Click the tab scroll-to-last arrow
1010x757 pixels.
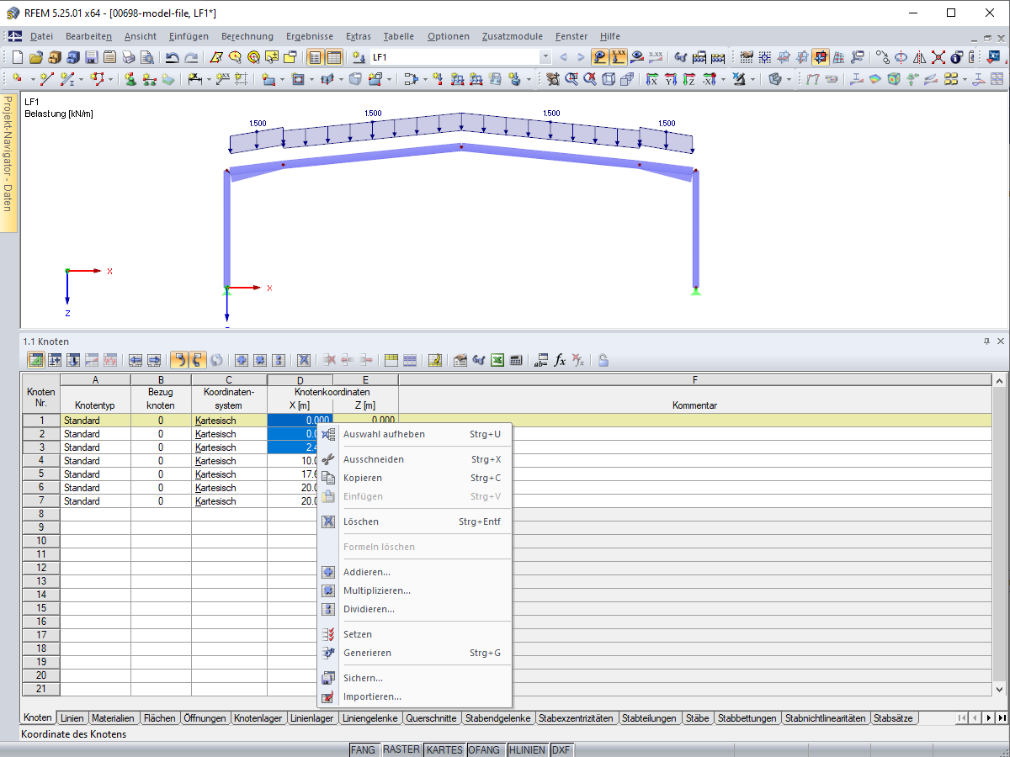pos(1002,718)
